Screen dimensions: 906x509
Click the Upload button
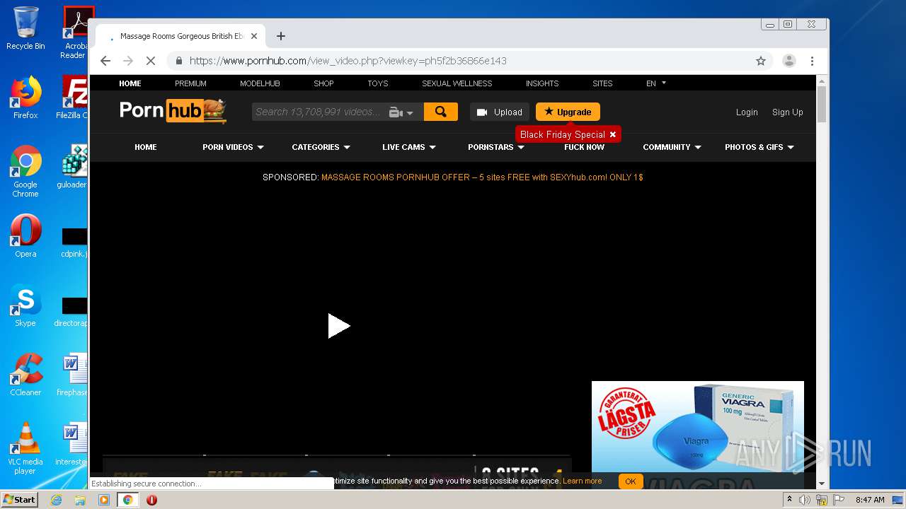click(500, 112)
